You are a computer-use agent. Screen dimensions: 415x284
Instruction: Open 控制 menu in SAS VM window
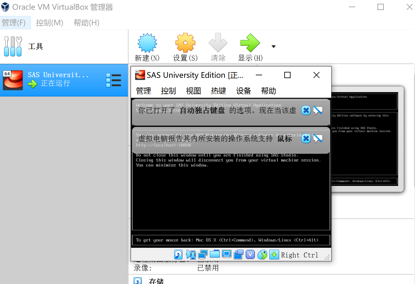(169, 91)
